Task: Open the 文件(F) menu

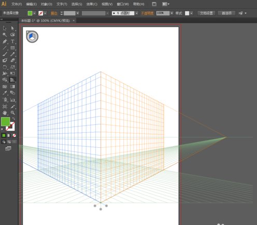Action: click(x=17, y=4)
